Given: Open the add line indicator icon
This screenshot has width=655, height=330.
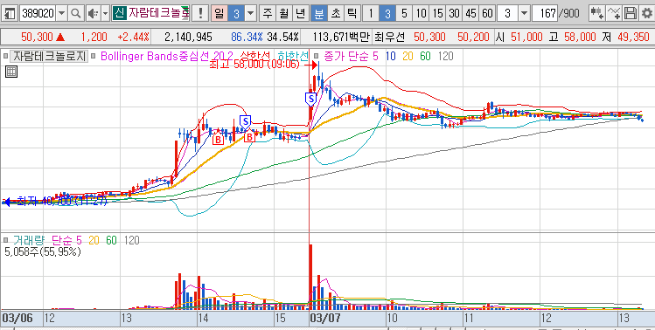Looking at the screenshot, I should click(x=614, y=14).
